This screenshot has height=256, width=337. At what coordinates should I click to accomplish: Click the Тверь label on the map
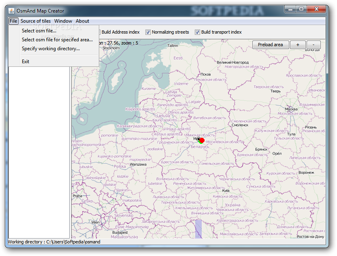click(x=275, y=91)
